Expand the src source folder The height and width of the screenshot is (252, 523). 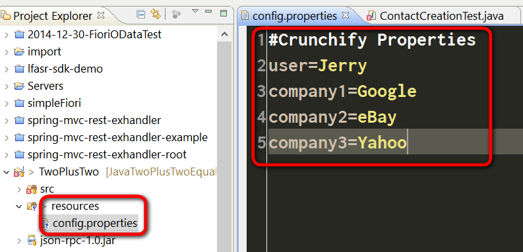19,189
